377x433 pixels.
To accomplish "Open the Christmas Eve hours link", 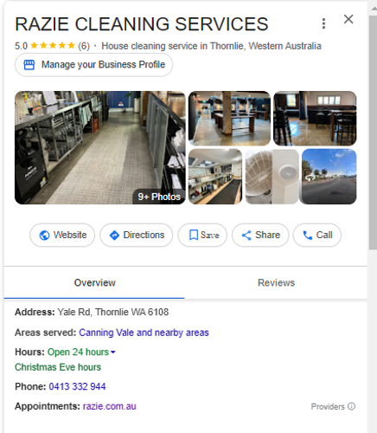I will coord(58,367).
